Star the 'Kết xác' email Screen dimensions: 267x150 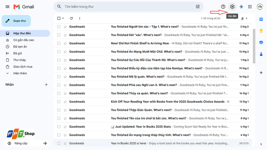[65, 35]
